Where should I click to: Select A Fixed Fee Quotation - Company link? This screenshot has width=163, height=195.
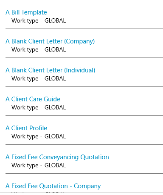tap(53, 186)
